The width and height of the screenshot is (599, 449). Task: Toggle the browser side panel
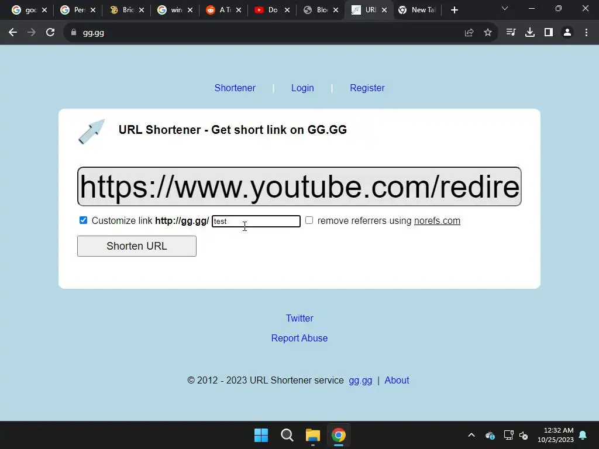549,33
